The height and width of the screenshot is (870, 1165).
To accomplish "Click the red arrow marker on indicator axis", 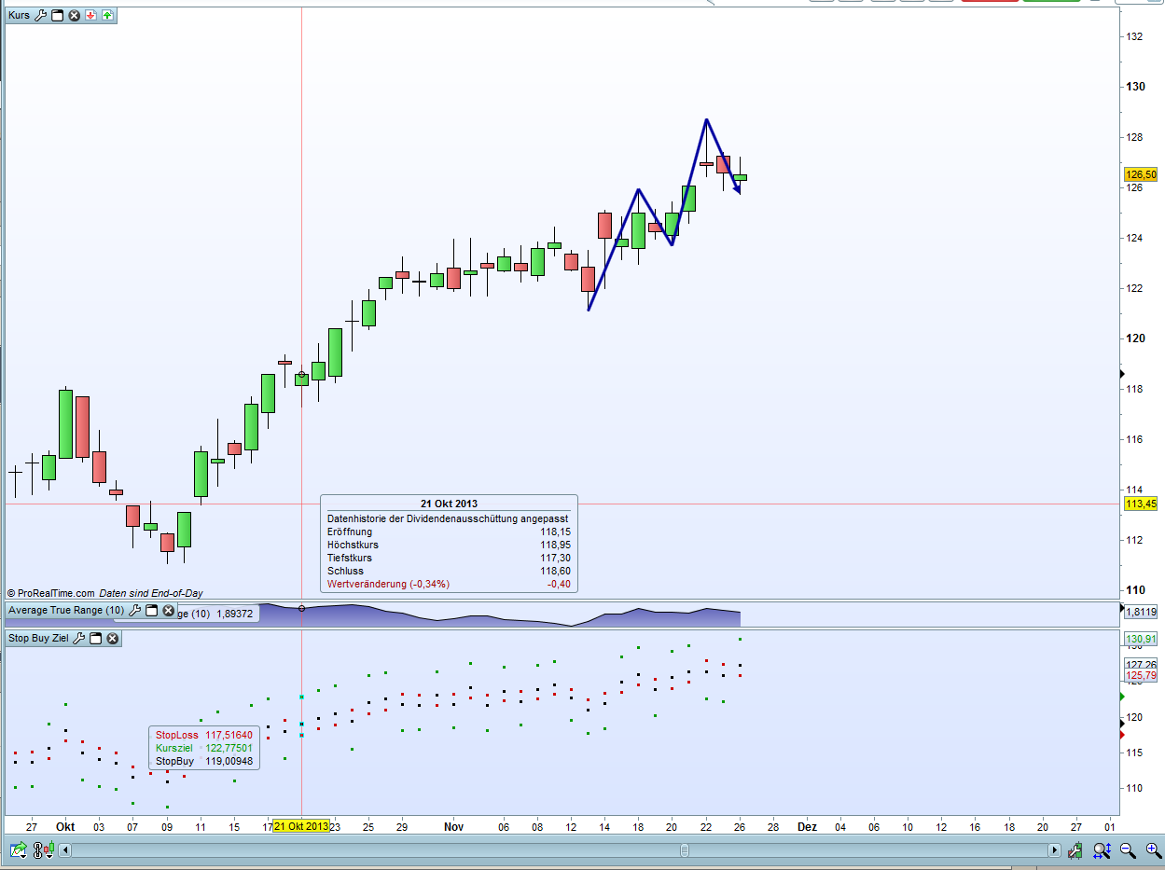I will click(1122, 735).
